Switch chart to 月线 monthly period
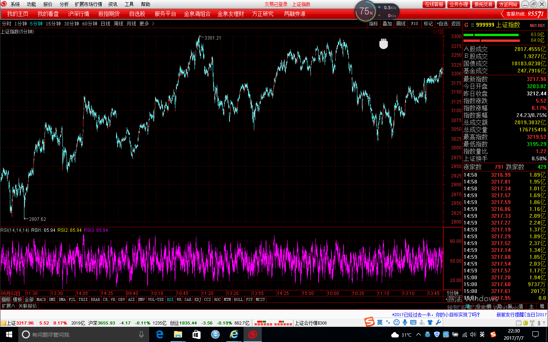The height and width of the screenshot is (342, 548). coord(131,24)
